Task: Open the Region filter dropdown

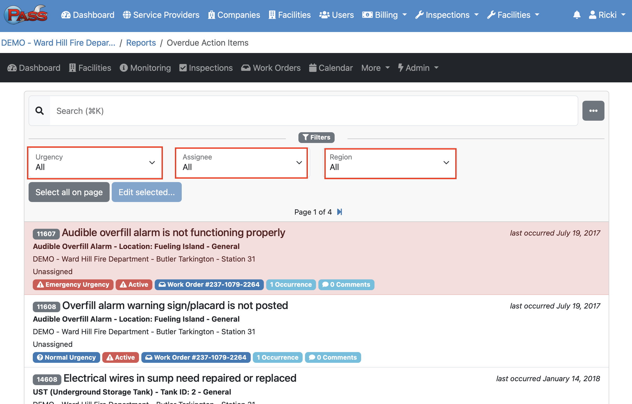Action: click(x=390, y=163)
